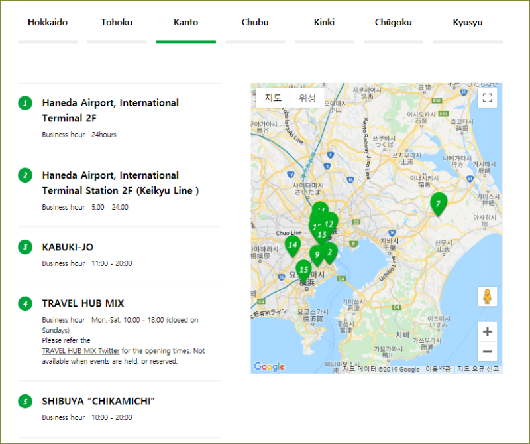
Task: Zoom out on the map with minus button
Action: click(487, 352)
